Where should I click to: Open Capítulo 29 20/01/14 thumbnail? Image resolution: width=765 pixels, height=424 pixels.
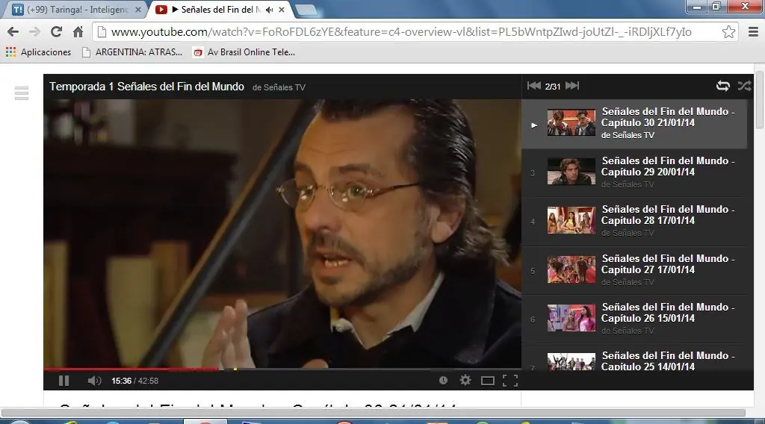coord(571,172)
